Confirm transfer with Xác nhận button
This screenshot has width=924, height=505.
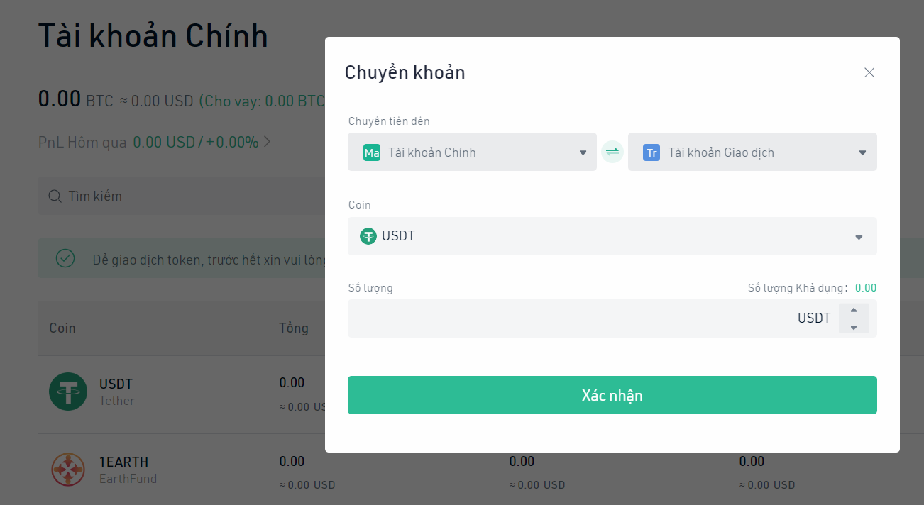click(x=612, y=395)
